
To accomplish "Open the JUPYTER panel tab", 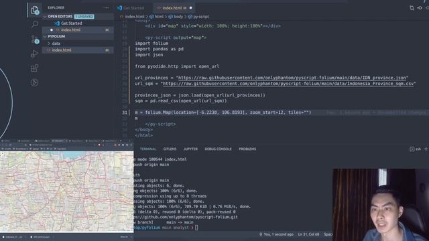I will pos(190,149).
